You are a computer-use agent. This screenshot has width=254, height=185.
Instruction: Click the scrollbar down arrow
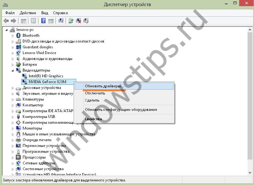pos(250,172)
